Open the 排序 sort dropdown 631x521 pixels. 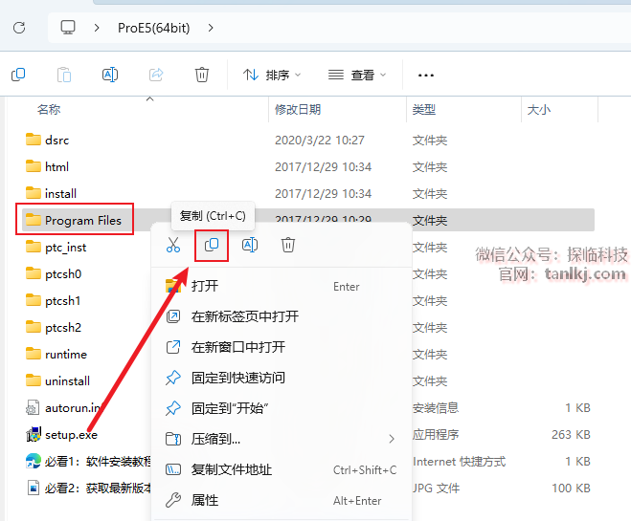coord(272,75)
